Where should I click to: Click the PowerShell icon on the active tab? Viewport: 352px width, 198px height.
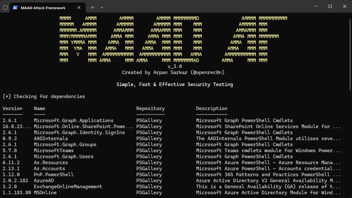[15, 7]
